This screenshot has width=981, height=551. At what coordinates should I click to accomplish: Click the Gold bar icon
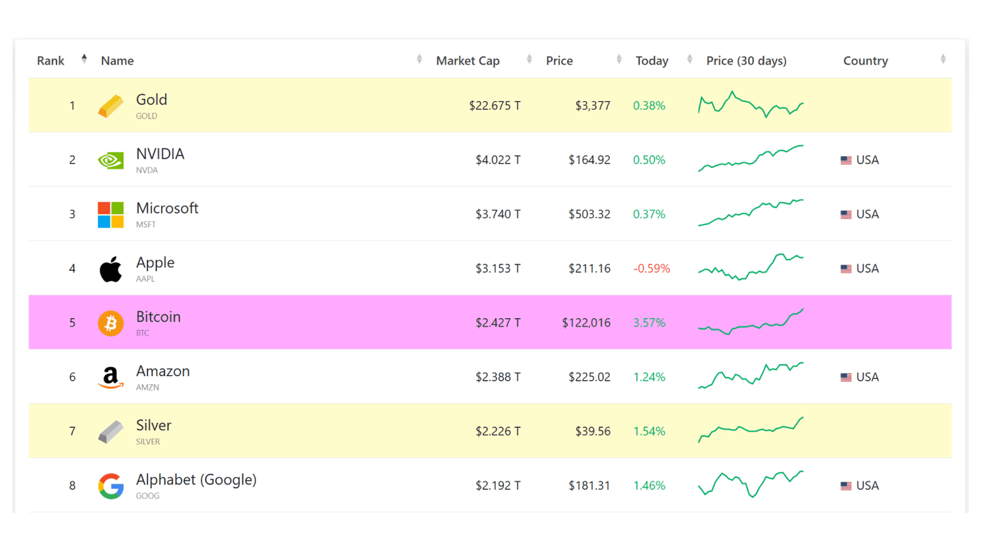[110, 106]
